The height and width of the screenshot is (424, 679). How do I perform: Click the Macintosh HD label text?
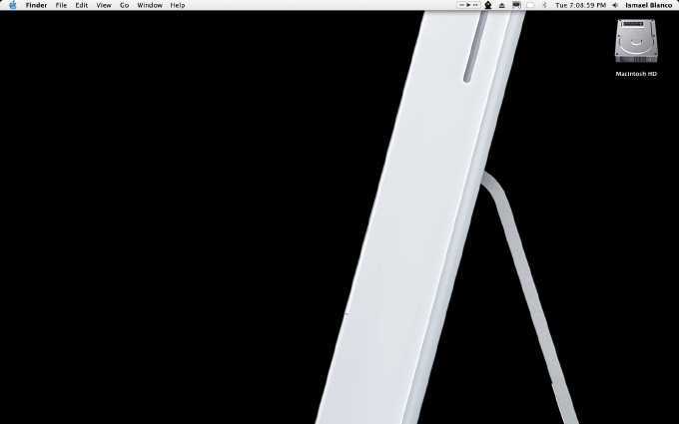coord(636,74)
